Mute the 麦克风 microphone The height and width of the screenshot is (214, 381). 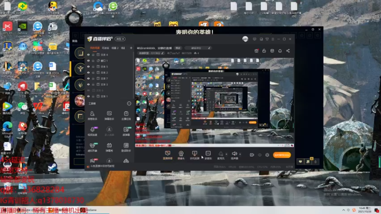[221, 155]
